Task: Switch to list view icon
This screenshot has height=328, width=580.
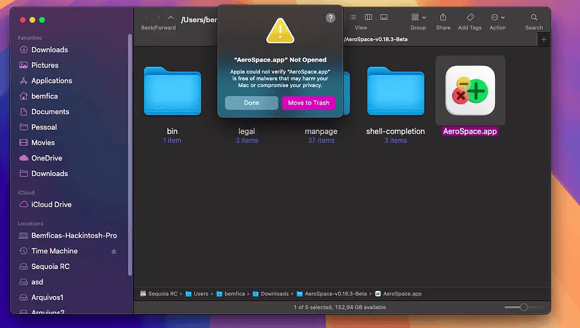Action: pyautogui.click(x=353, y=18)
